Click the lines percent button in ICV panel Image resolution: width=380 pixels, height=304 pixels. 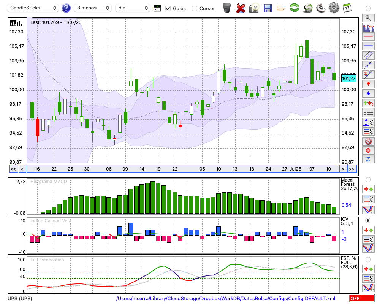click(x=368, y=239)
